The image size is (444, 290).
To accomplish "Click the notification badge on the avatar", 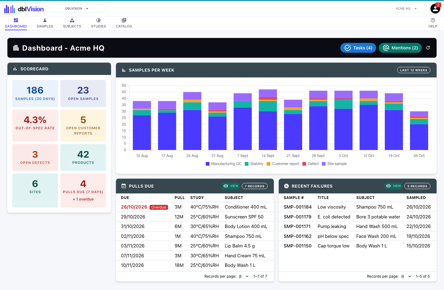I will point(438,5).
